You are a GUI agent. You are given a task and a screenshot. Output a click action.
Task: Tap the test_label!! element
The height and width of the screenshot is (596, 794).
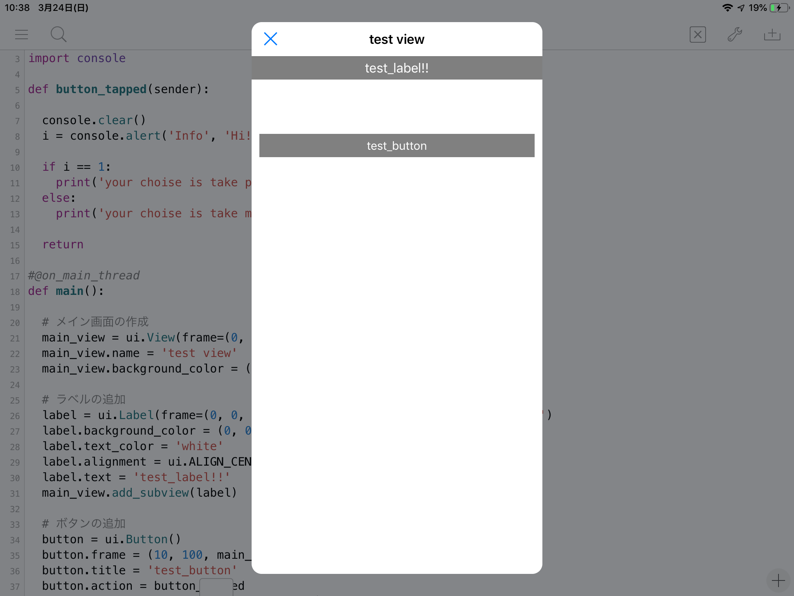(x=396, y=68)
